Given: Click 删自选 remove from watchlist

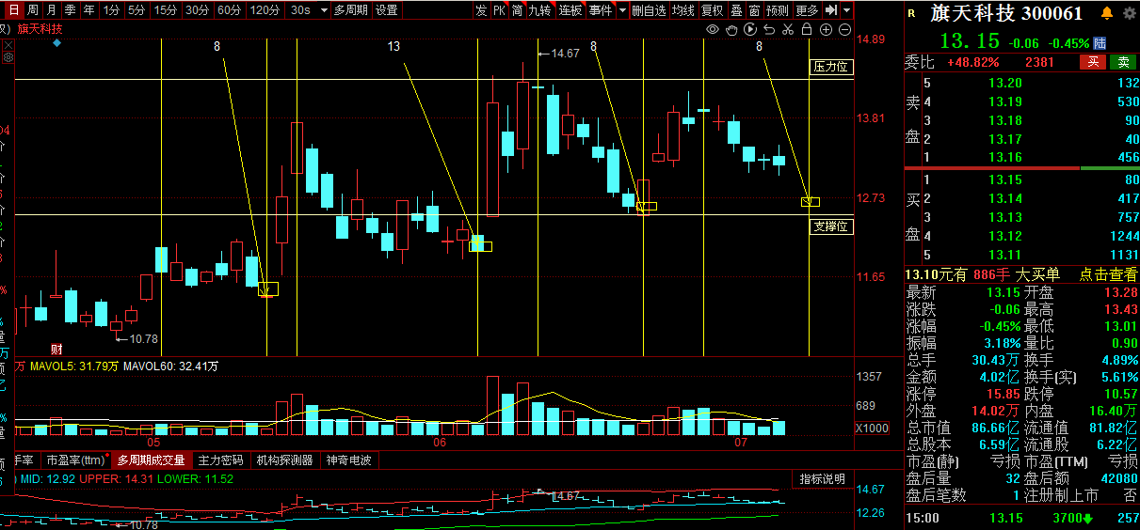Looking at the screenshot, I should pos(649,10).
